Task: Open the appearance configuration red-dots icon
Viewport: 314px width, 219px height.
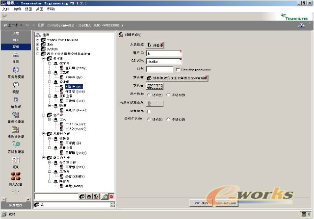Action: pyautogui.click(x=16, y=175)
